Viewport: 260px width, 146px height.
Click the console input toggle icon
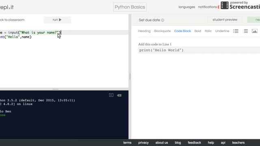(x=111, y=95)
